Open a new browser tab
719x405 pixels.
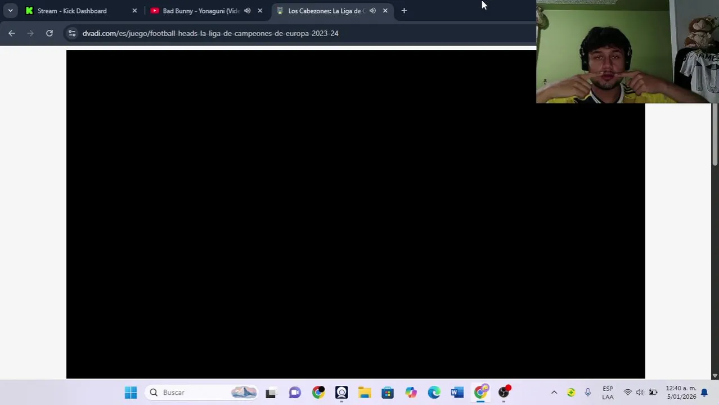click(404, 11)
